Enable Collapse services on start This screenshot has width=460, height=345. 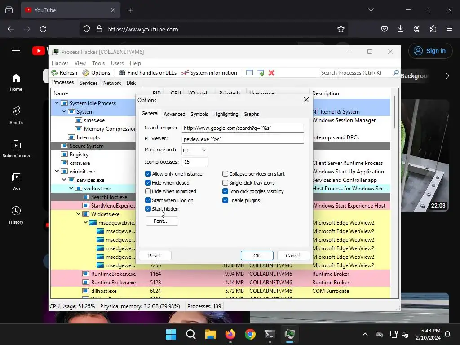(x=225, y=174)
